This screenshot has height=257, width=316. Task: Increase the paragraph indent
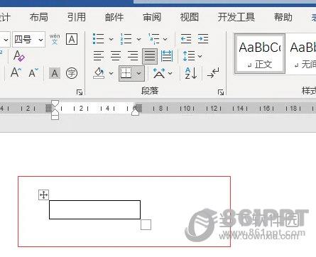[x=203, y=39]
